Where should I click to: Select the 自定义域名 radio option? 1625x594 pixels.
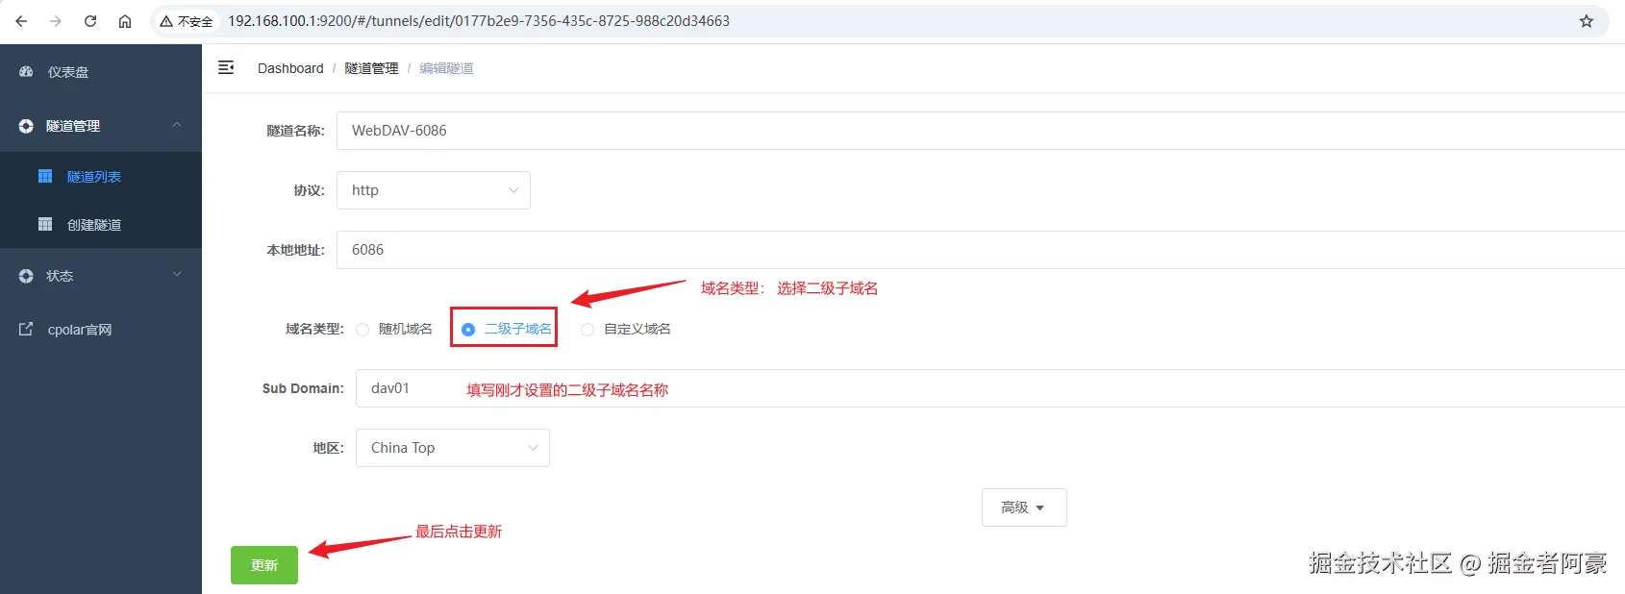pyautogui.click(x=587, y=330)
